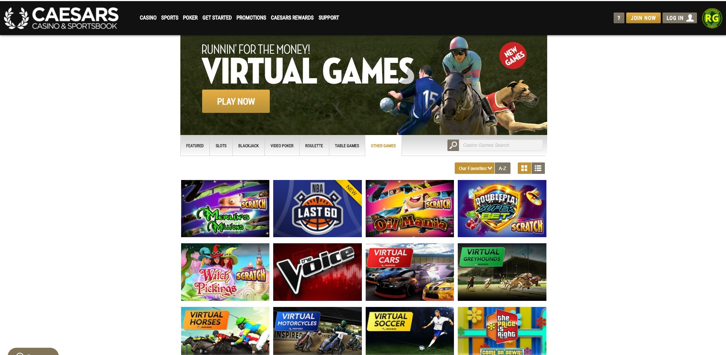Select the Table Games tab
Viewport: 726px width, 355px height.
(347, 146)
